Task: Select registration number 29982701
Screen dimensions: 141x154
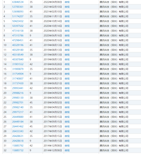Action: point(18,103)
